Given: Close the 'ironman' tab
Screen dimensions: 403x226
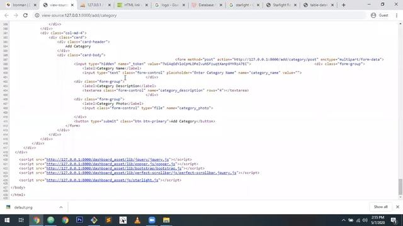Looking at the screenshot, I should point(35,5).
